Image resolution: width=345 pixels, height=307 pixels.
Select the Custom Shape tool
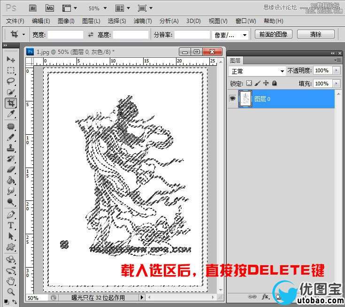[x=10, y=247]
